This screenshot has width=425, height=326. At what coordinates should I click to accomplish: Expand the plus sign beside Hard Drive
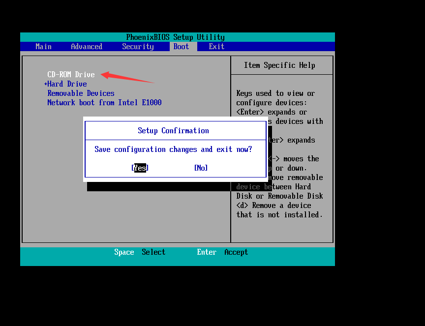click(46, 84)
